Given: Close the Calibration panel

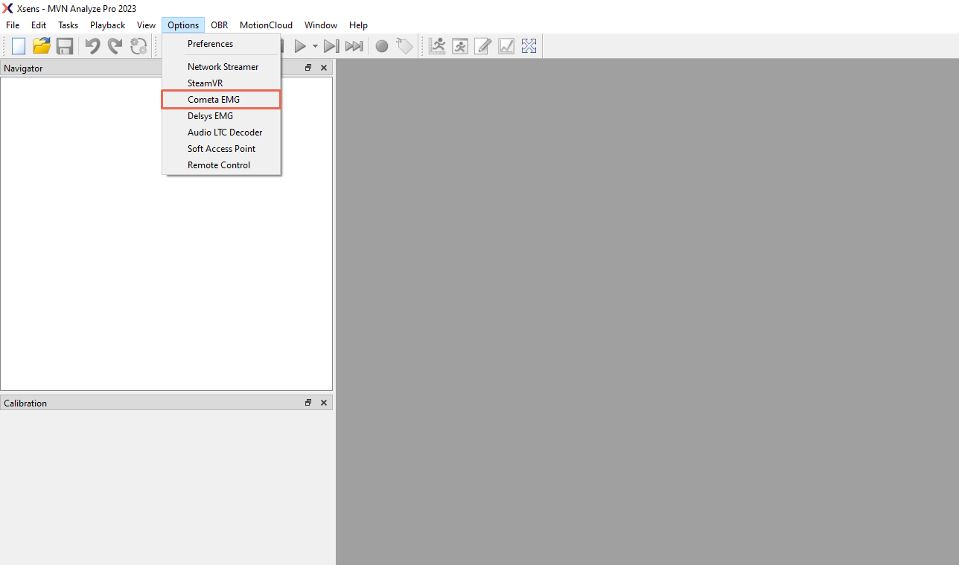Looking at the screenshot, I should pos(324,403).
